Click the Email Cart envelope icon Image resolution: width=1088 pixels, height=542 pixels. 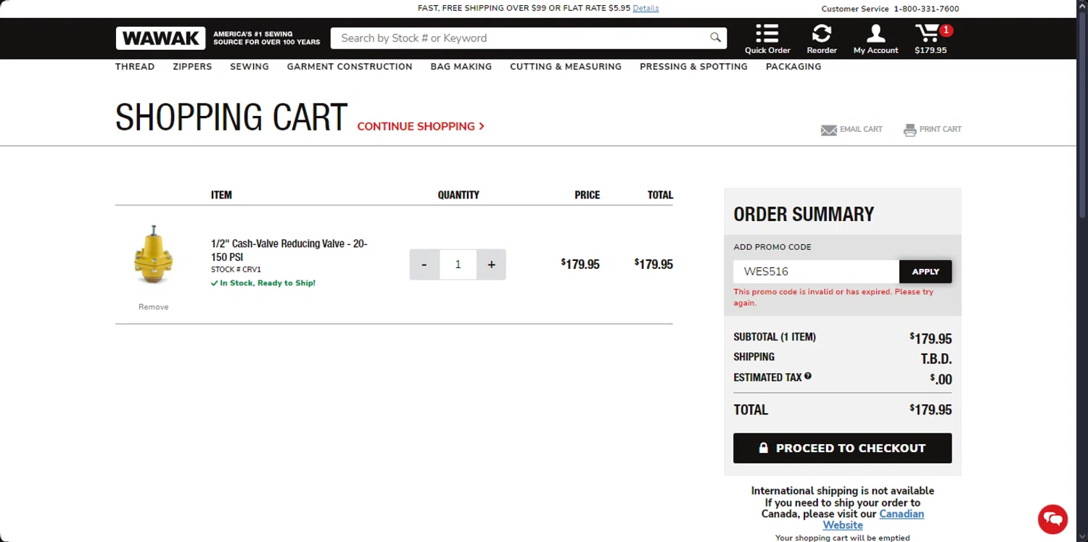(828, 130)
